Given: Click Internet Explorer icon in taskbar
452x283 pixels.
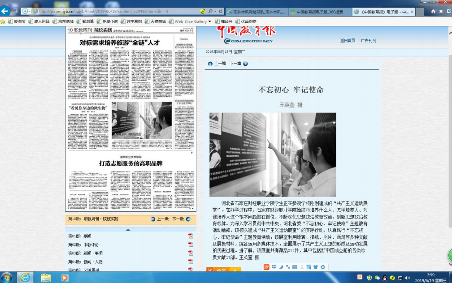Looking at the screenshot, I should point(26,277).
